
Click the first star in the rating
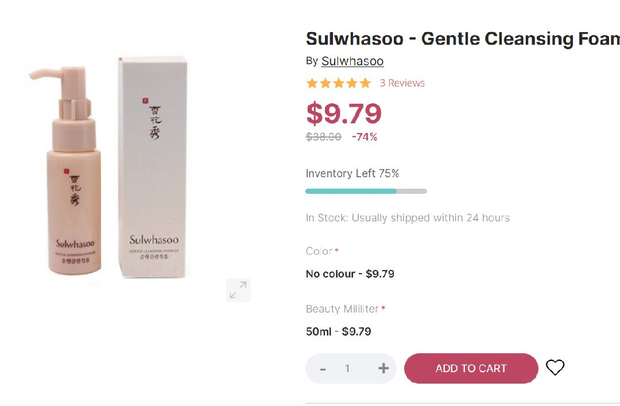[x=312, y=83]
